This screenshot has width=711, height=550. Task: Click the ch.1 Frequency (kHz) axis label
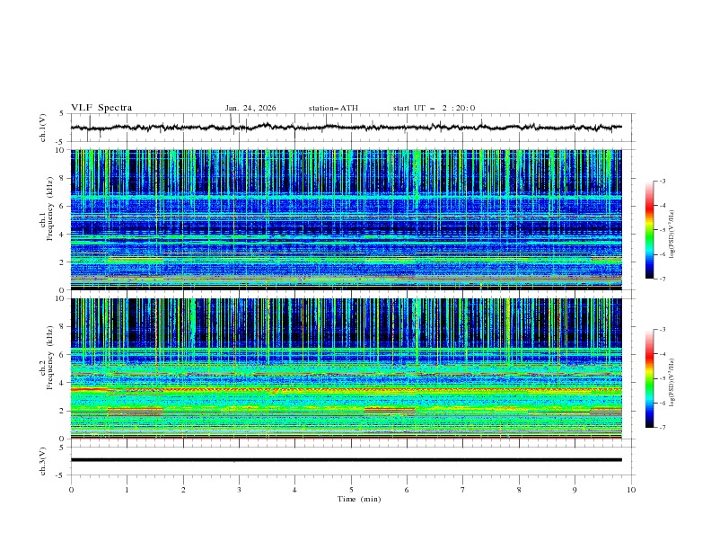click(48, 219)
